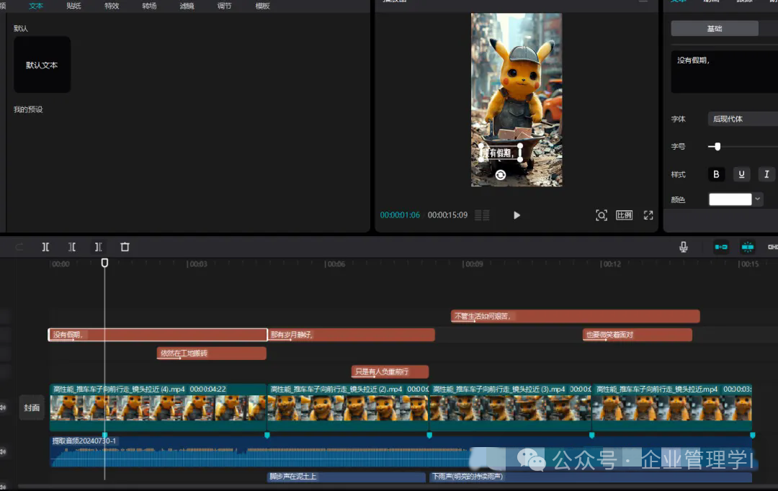Open the 滤镜 filters tab
778x491 pixels.
coord(187,6)
